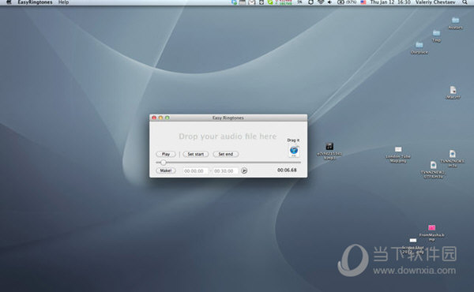Click the Easy Ringtones window title bar

228,118
